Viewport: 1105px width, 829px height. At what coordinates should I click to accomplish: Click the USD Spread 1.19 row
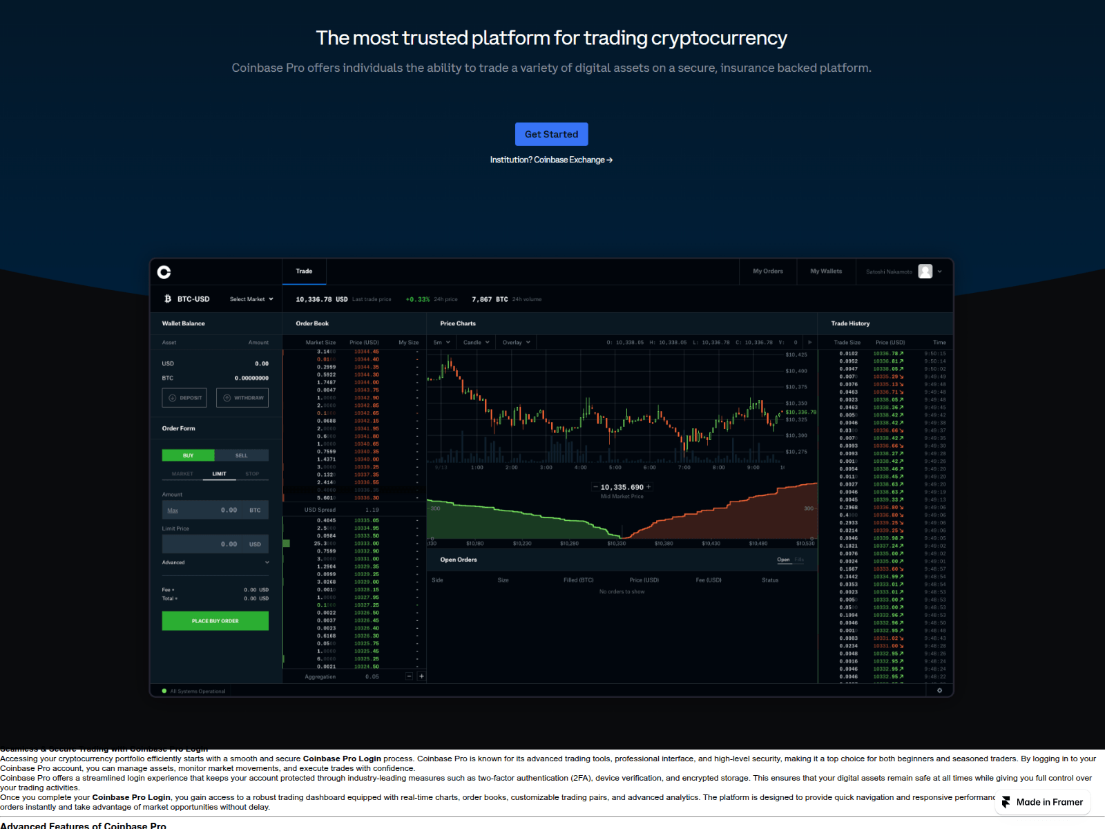click(x=354, y=510)
